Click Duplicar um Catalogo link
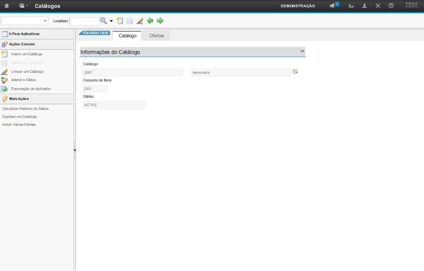 [19, 117]
